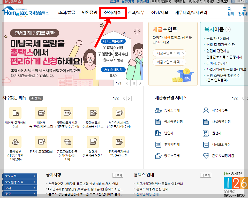Open 근로·자녀장려금 심사진행상황 조회 icon
Screen dimensions: 248x198
(67, 142)
